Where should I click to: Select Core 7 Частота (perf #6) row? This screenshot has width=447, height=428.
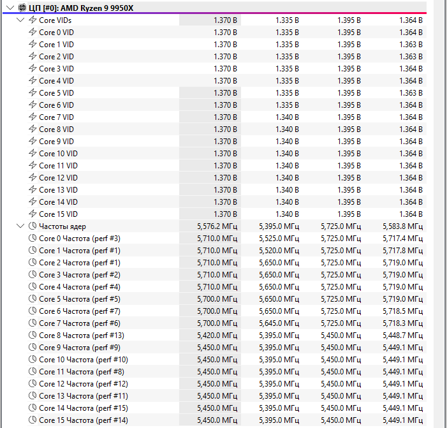click(227, 323)
